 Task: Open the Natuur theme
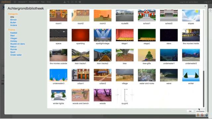click(x=13, y=47)
